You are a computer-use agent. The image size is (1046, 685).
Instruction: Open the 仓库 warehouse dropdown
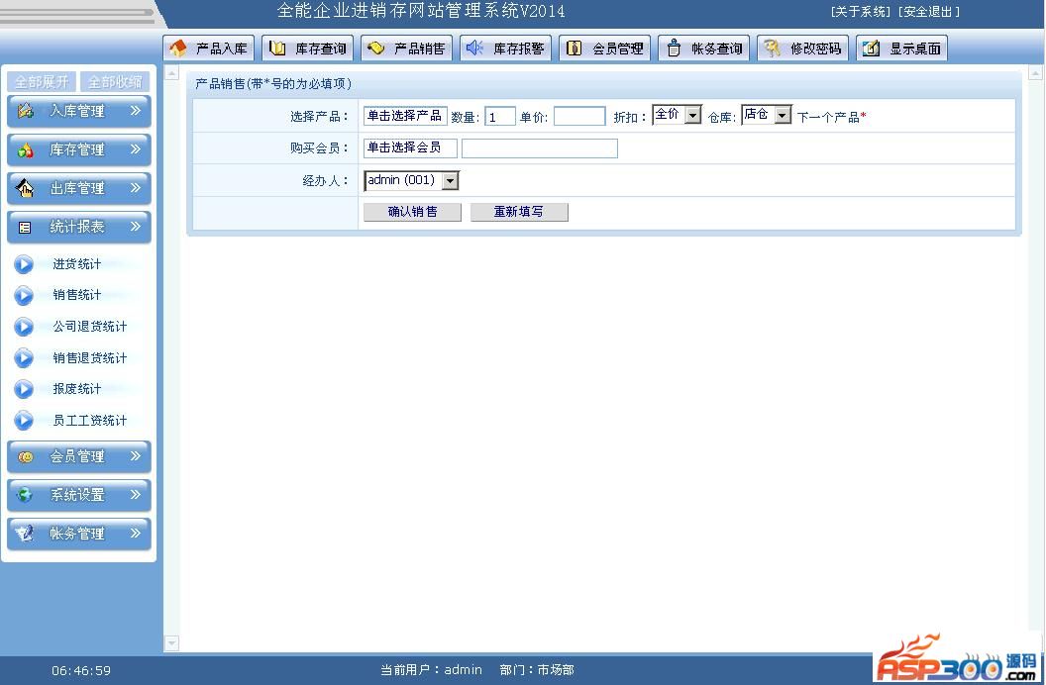tap(767, 115)
